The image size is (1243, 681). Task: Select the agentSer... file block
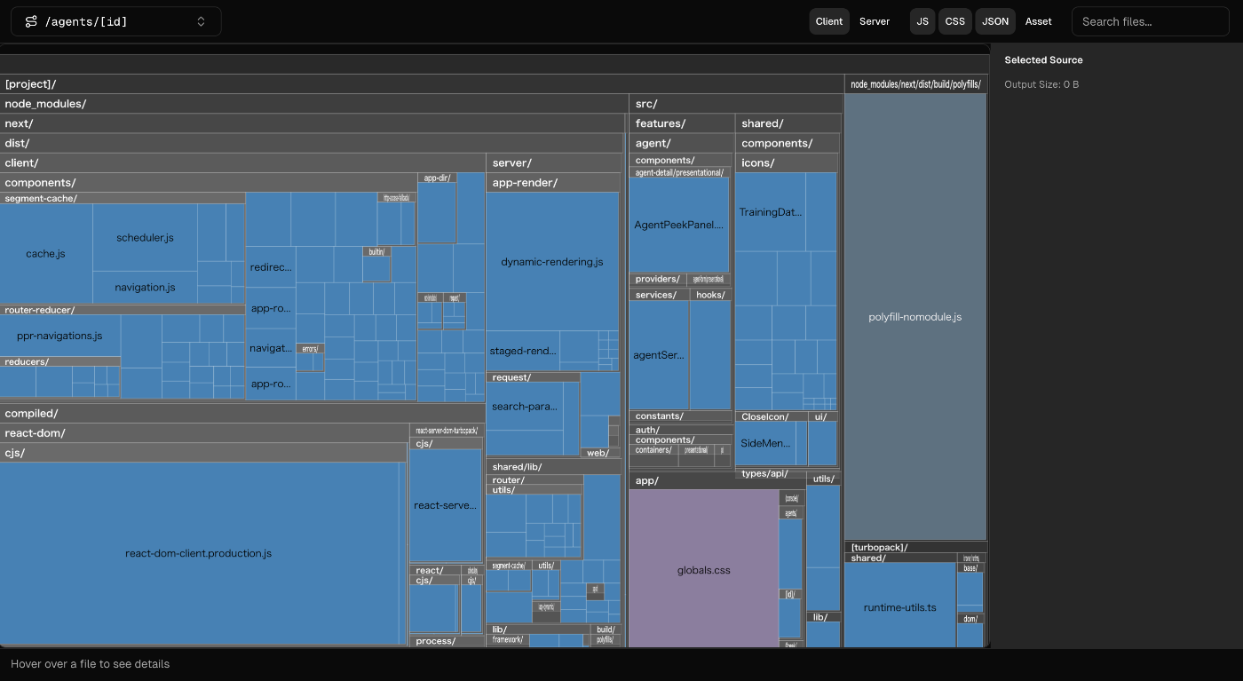(659, 355)
